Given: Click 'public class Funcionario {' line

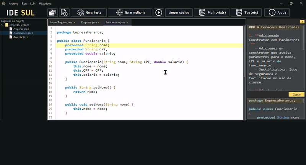Looking at the screenshot, I should tap(83, 41).
